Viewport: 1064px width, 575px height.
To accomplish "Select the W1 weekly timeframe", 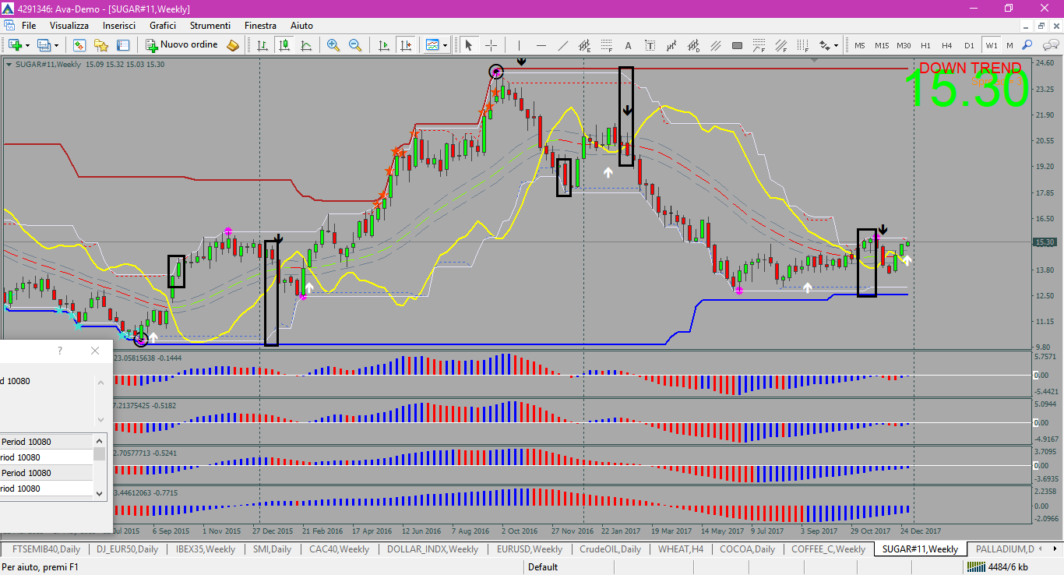I will click(x=991, y=45).
